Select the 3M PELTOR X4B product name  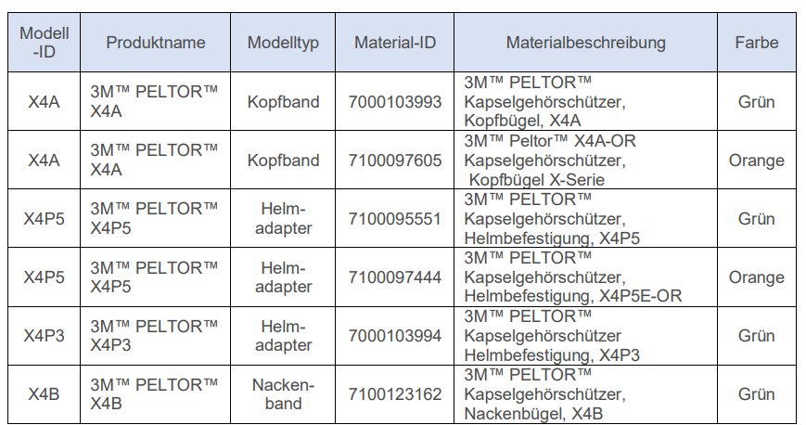(154, 394)
